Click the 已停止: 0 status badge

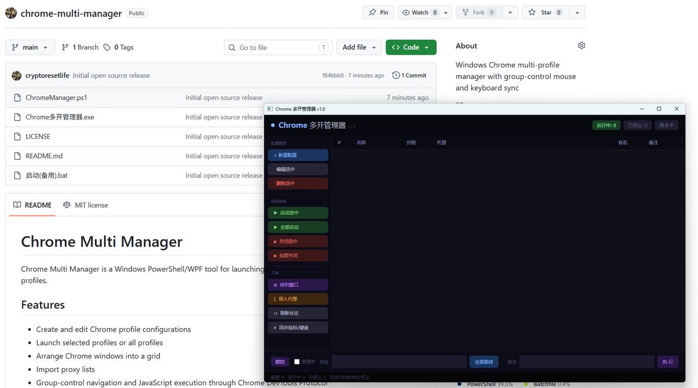638,125
